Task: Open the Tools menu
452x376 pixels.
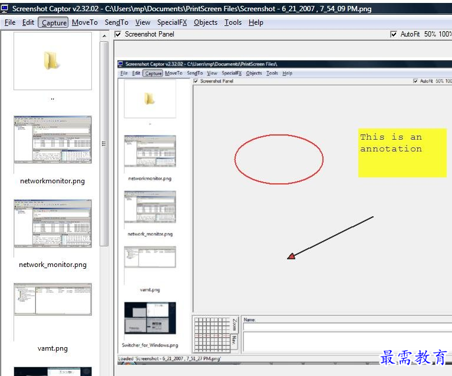Action: point(233,22)
